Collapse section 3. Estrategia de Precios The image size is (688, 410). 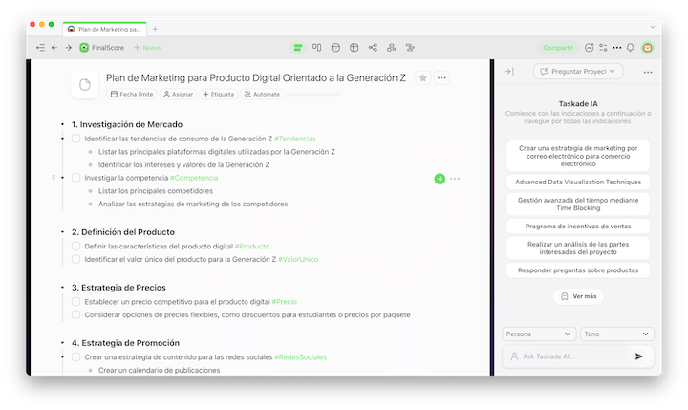click(x=62, y=288)
